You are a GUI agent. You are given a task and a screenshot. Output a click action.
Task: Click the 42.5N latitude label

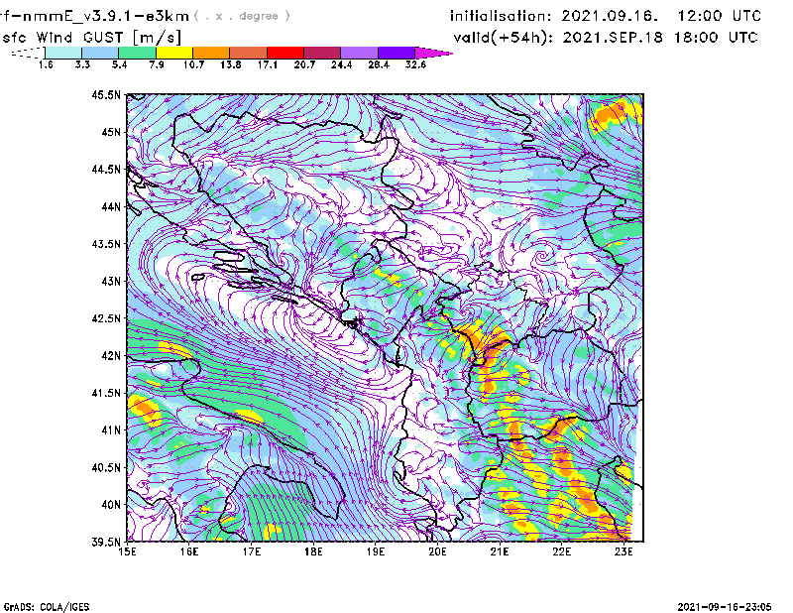(x=107, y=318)
